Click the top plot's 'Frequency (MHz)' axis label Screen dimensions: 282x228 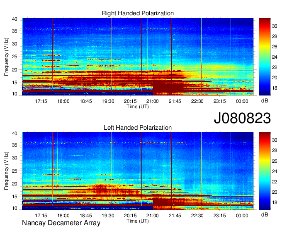tap(6, 57)
